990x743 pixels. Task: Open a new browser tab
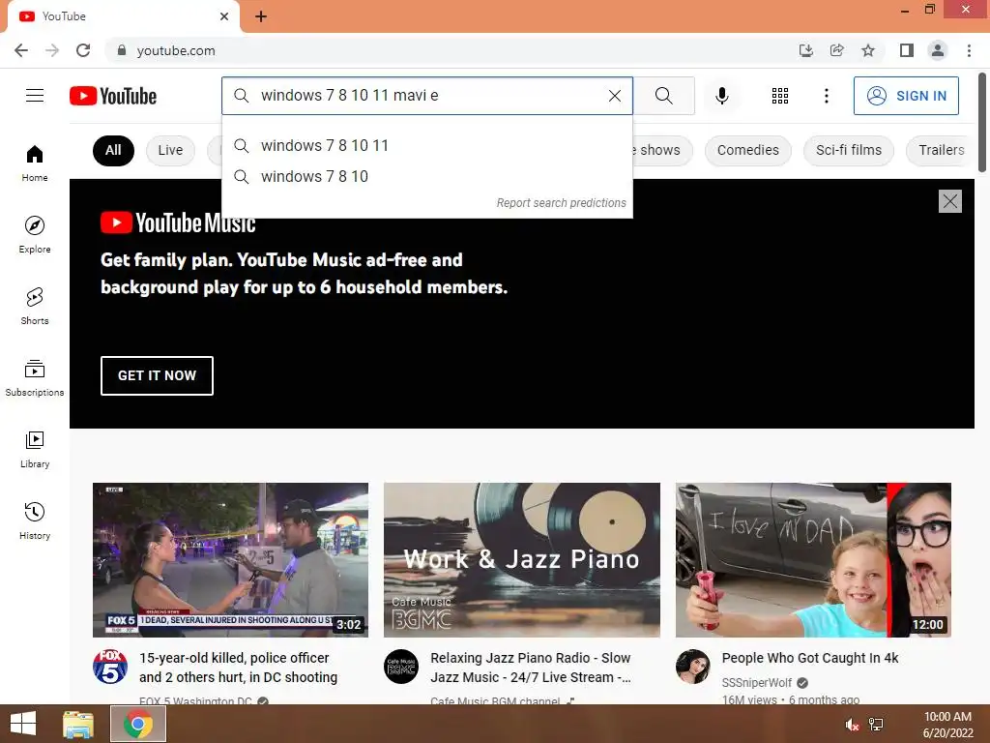tap(261, 16)
